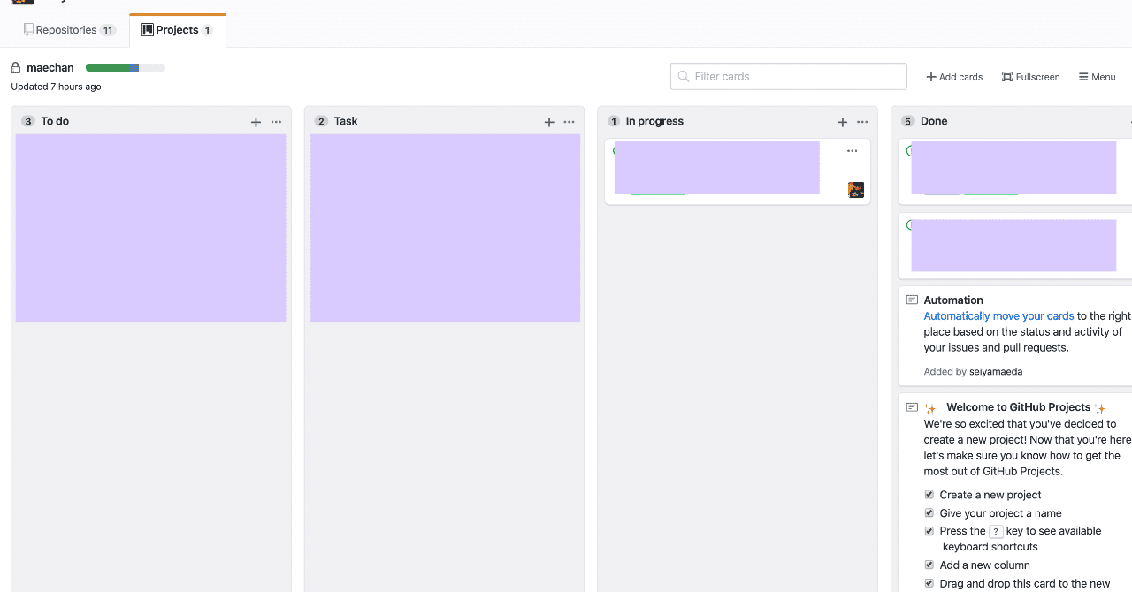1132x592 pixels.
Task: Toggle 'Give your project a name' checkbox
Action: pos(929,512)
